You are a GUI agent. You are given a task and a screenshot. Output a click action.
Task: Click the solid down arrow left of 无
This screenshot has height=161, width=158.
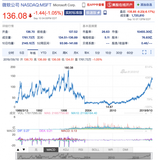click(24, 150)
